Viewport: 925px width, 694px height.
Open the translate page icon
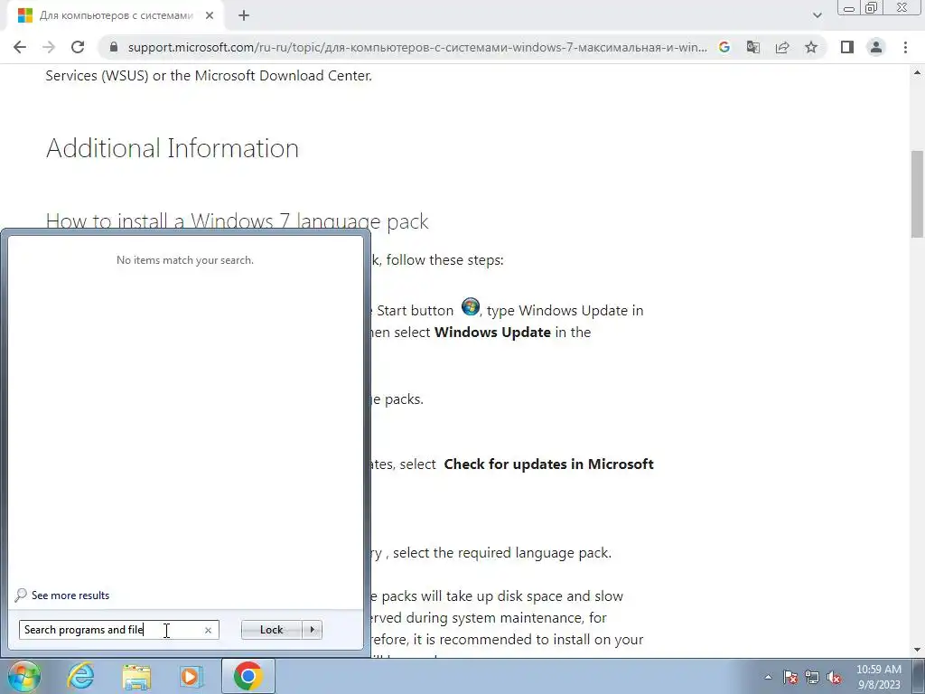(753, 47)
